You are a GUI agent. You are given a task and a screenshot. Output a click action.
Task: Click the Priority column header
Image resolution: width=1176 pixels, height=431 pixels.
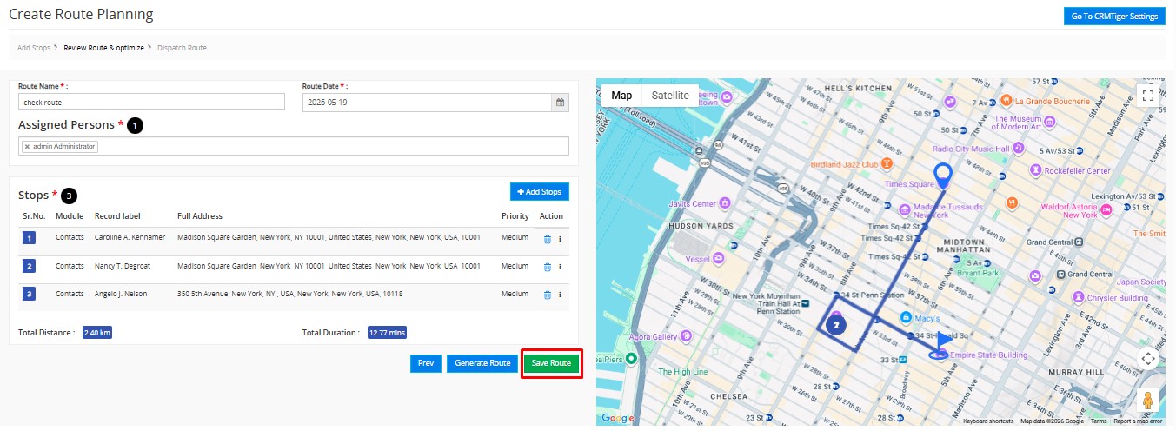point(515,216)
